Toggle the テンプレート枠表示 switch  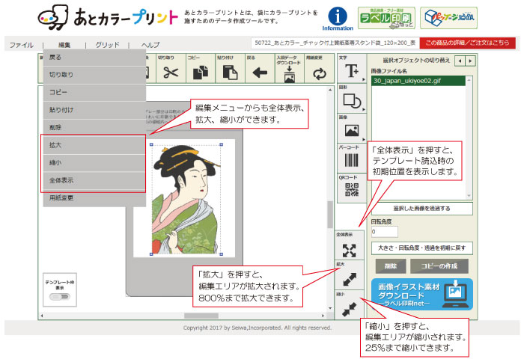click(60, 297)
